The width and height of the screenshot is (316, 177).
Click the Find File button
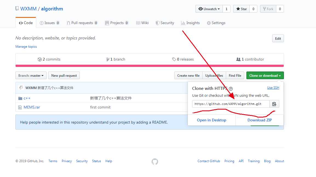pyautogui.click(x=235, y=76)
